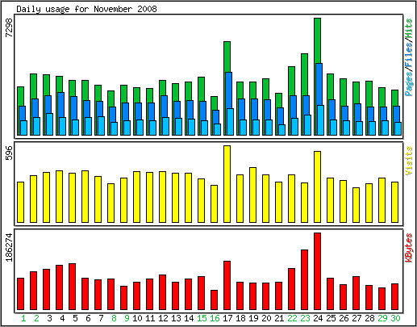This screenshot has width=417, height=327.
Task: Click the 596 scale value
Action: [9, 153]
